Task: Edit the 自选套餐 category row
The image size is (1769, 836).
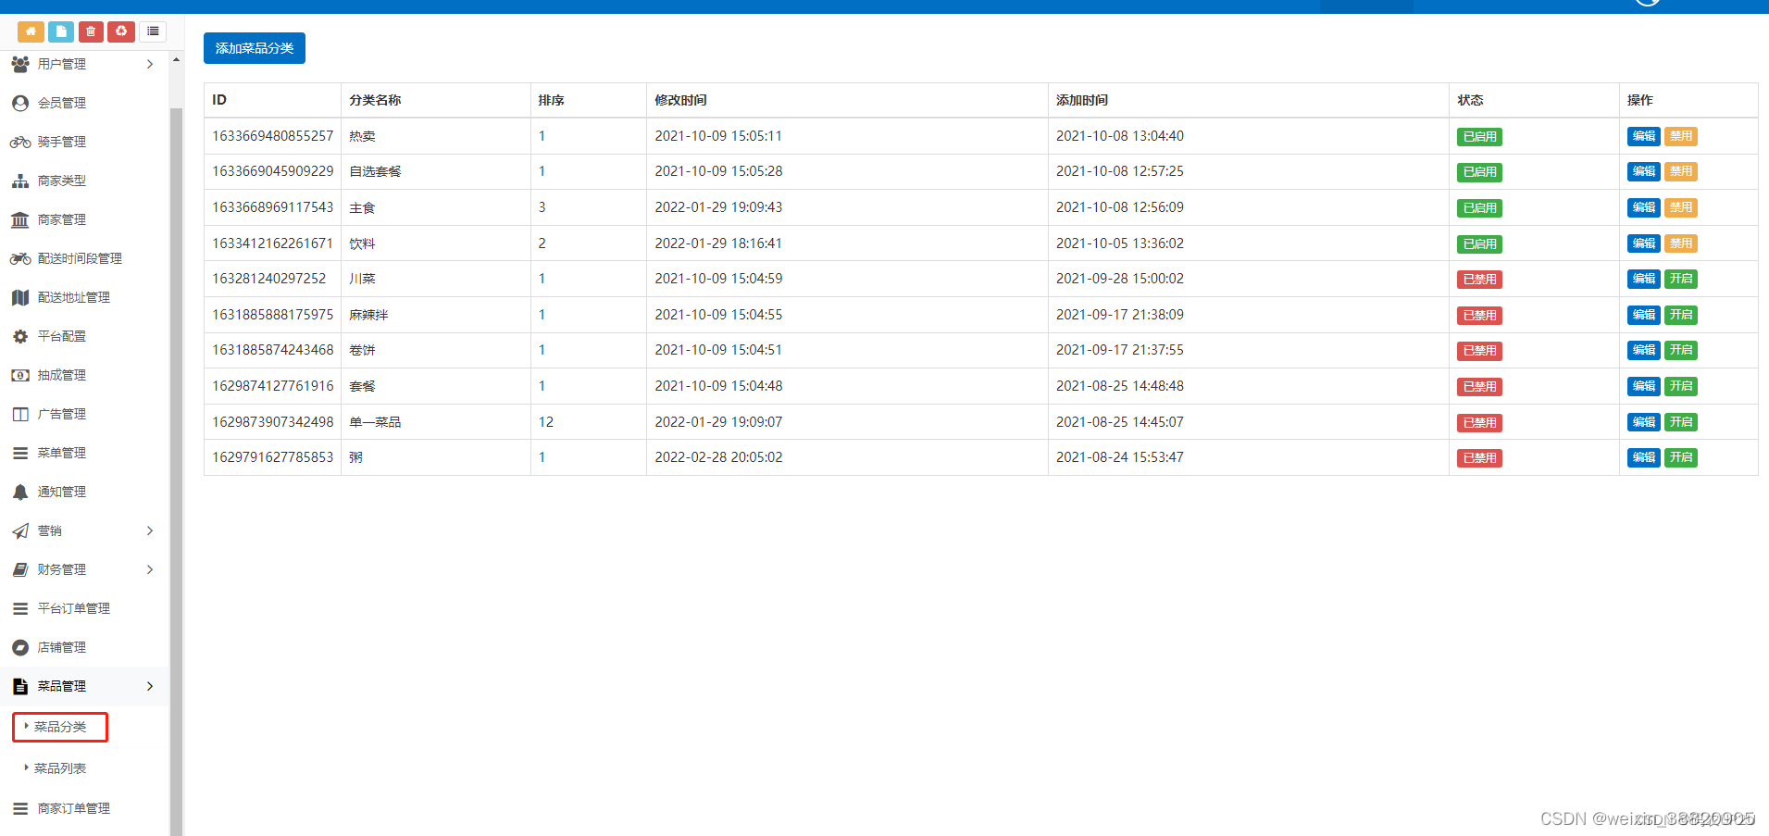Action: [x=1643, y=171]
